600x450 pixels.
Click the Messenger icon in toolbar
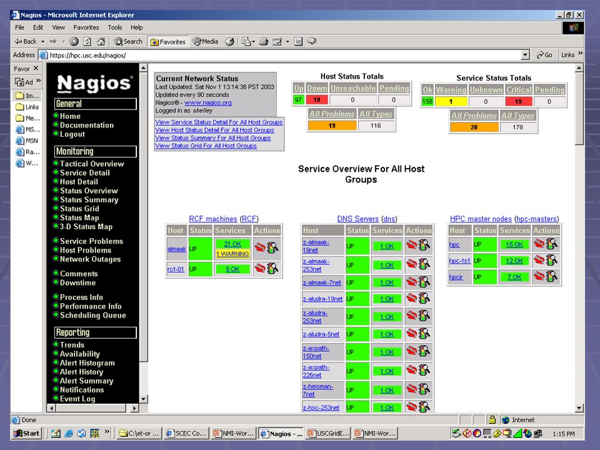(x=312, y=41)
